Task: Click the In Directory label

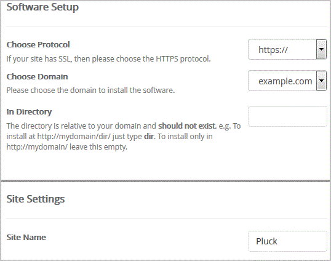Action: point(29,111)
